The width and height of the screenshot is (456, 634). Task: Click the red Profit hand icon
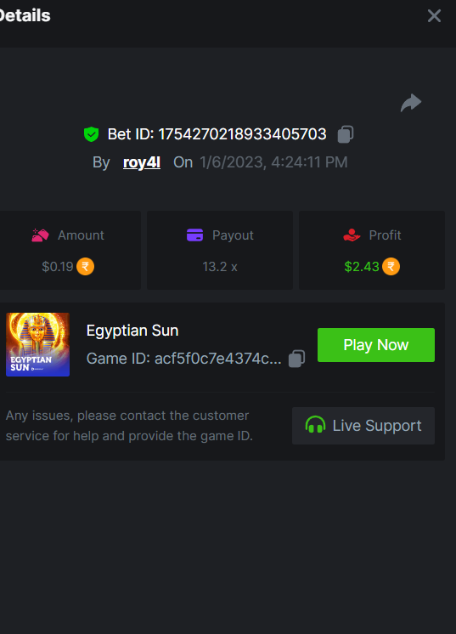pyautogui.click(x=352, y=235)
